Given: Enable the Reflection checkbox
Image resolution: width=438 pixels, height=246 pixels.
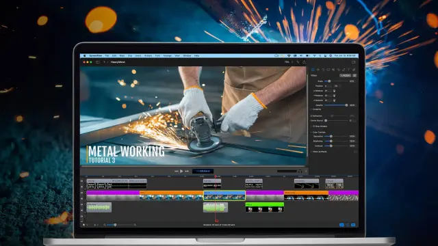Looking at the screenshot, I should pyautogui.click(x=311, y=115).
